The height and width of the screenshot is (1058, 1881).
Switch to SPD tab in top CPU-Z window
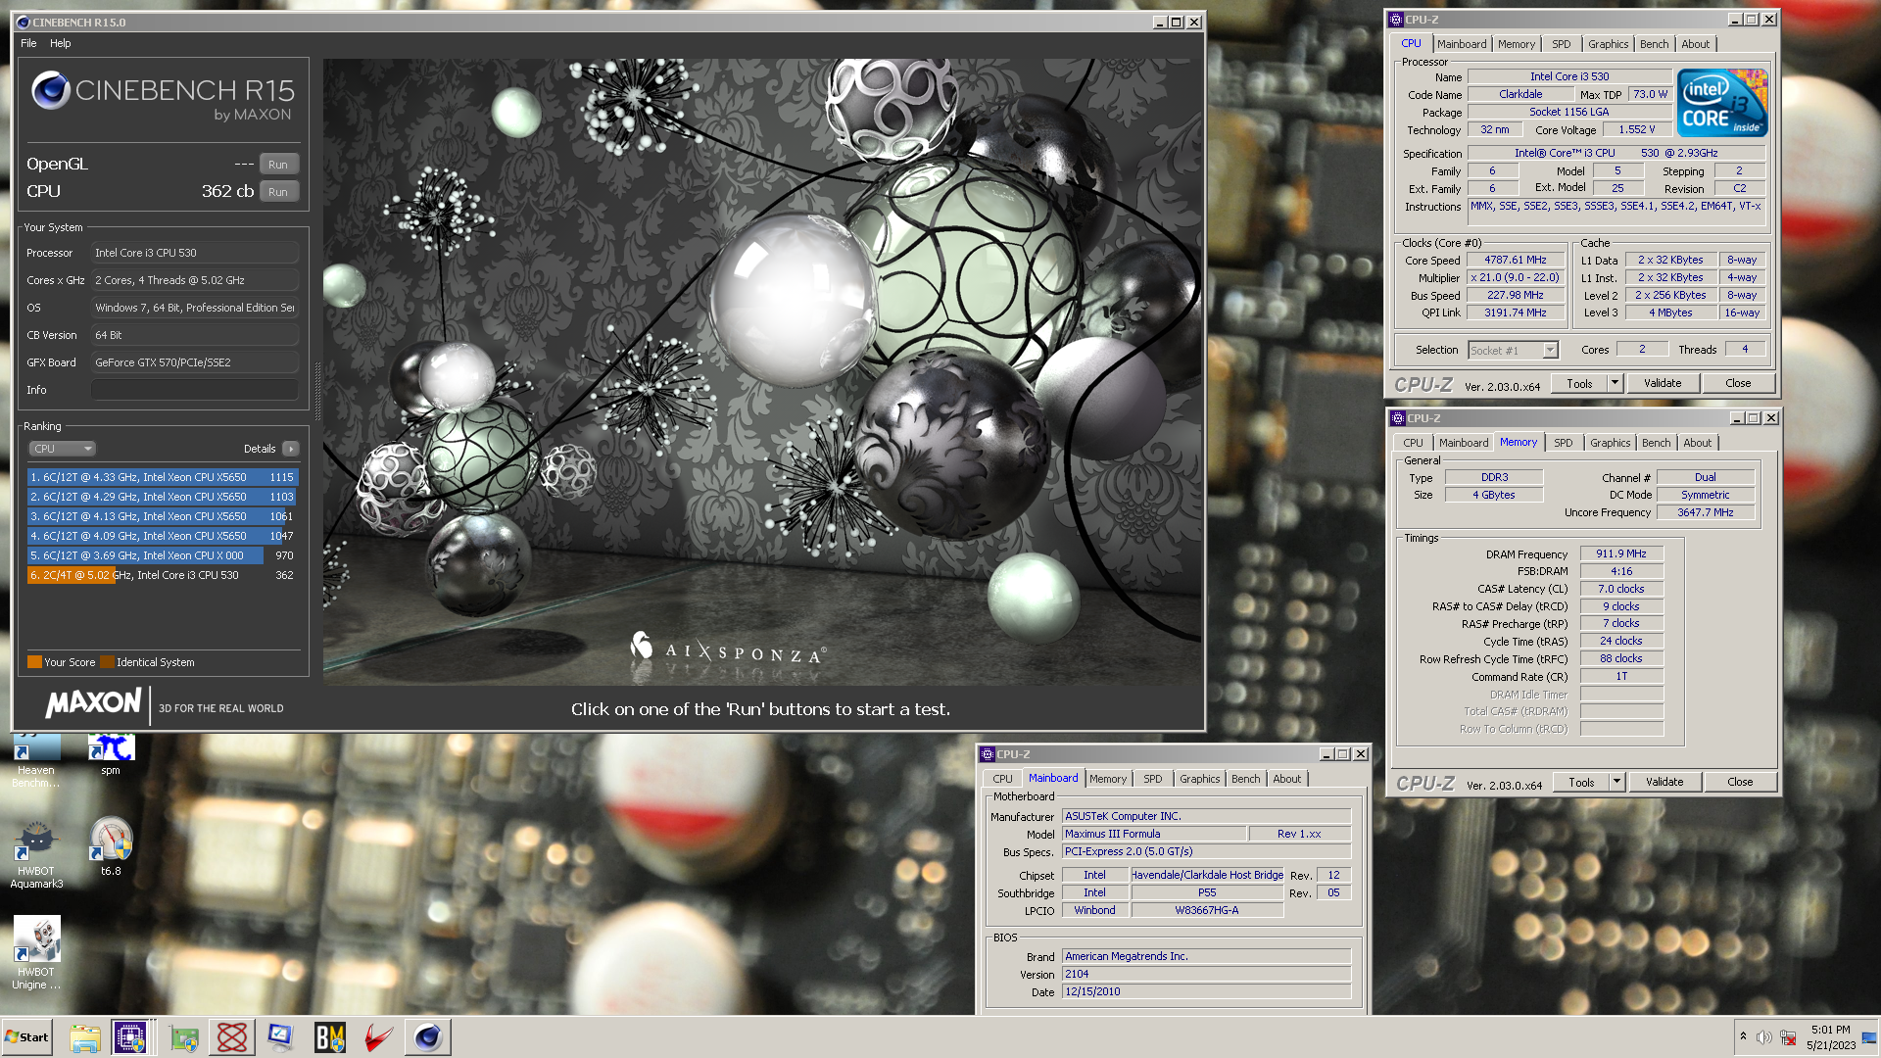(1561, 44)
